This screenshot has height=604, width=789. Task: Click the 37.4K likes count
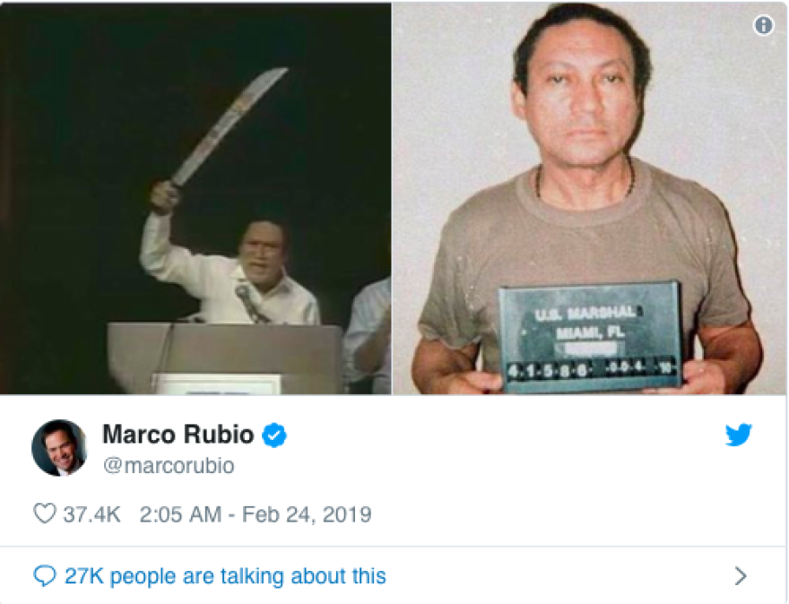click(x=91, y=514)
